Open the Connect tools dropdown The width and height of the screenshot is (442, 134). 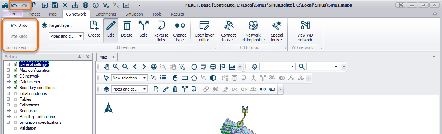[x=228, y=31]
